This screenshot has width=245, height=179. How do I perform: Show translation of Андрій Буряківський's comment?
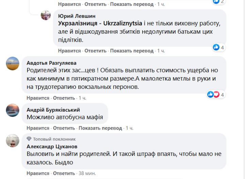100,128
